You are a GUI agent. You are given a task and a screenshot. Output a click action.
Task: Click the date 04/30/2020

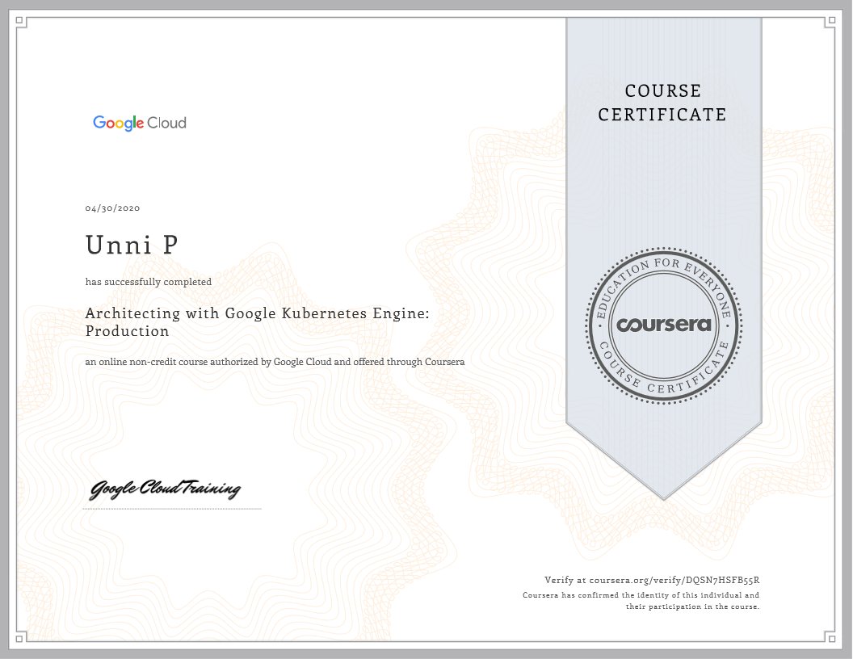tap(112, 208)
